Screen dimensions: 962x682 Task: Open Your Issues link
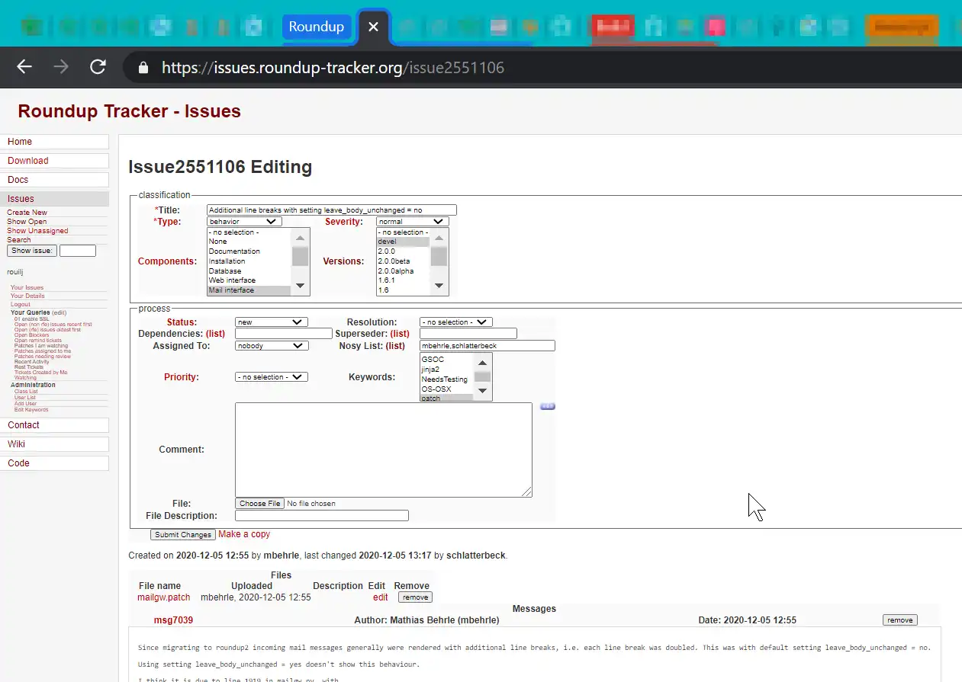[x=27, y=288]
